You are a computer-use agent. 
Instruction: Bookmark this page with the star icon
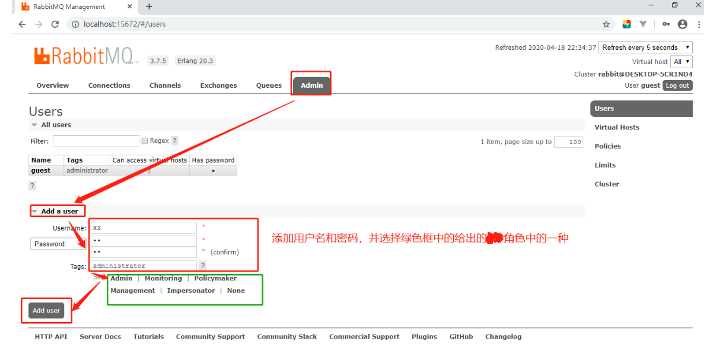(606, 24)
